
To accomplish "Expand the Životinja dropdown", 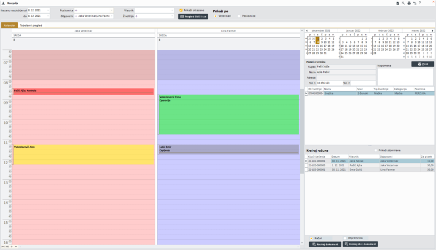I will (x=172, y=16).
